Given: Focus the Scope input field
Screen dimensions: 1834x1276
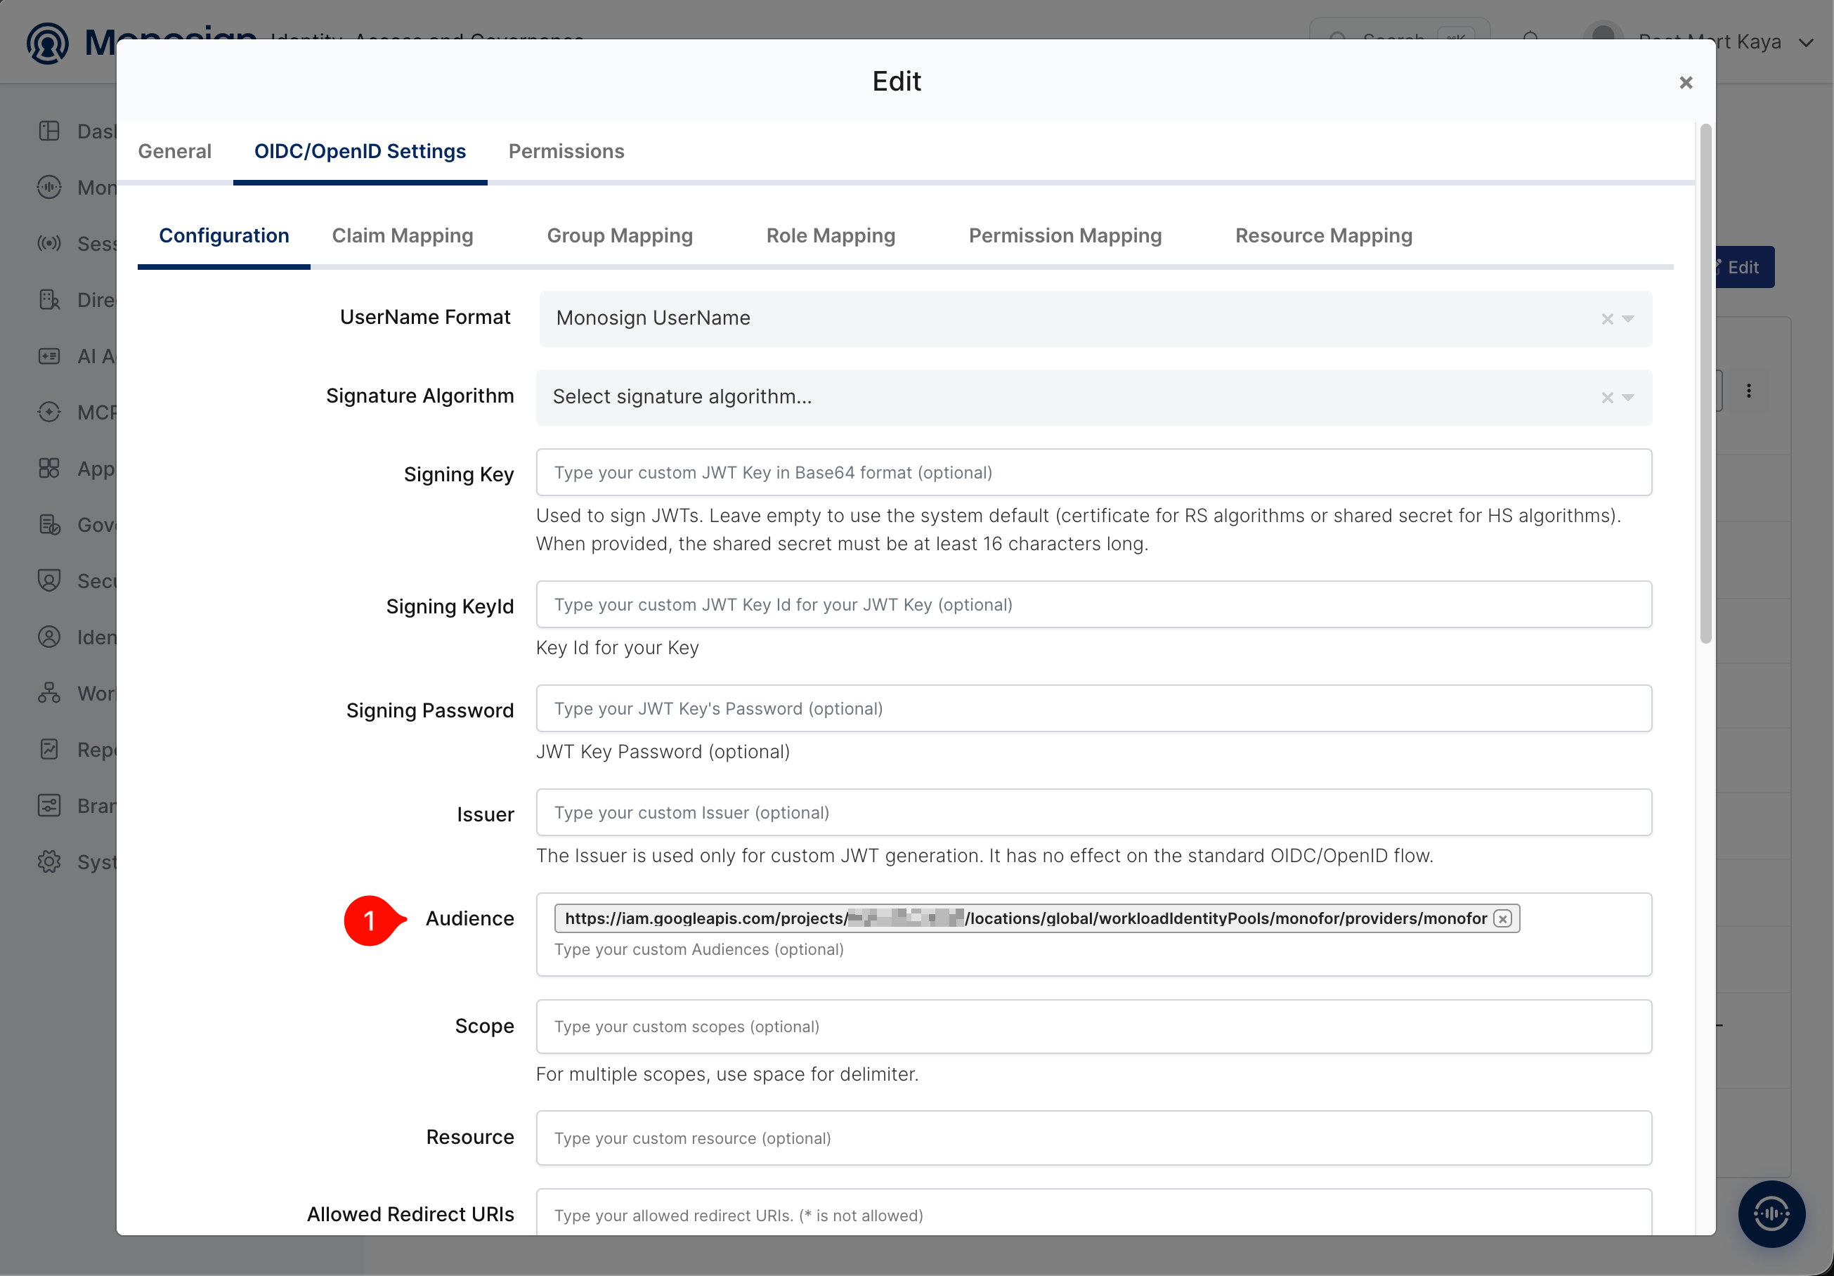Looking at the screenshot, I should [1093, 1027].
